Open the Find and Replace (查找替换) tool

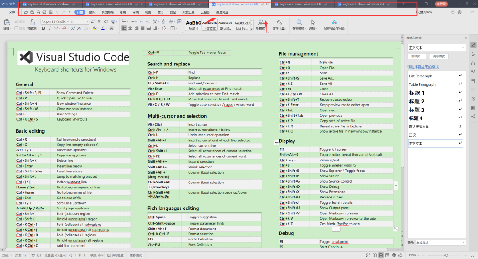point(299,22)
